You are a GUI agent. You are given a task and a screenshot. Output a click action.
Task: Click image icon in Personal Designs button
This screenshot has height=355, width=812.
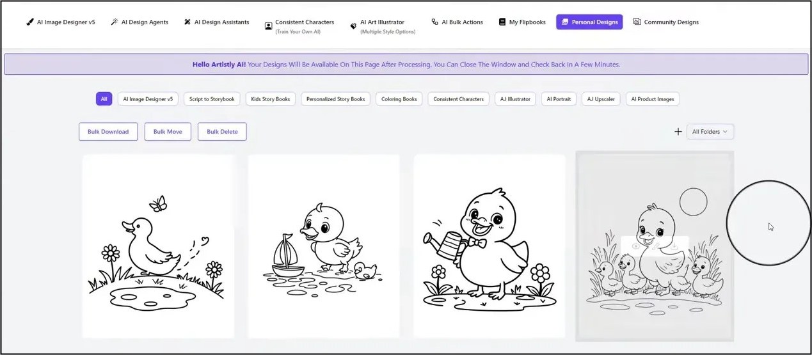[565, 22]
